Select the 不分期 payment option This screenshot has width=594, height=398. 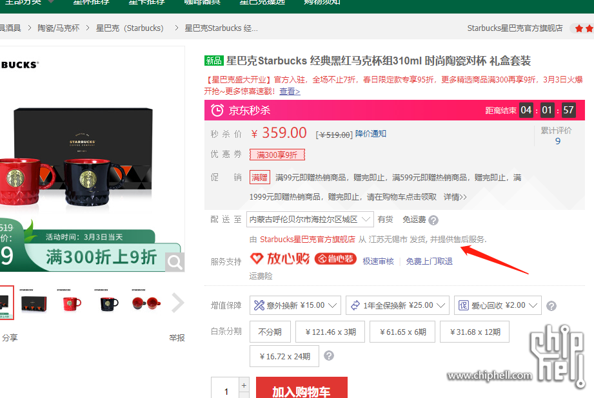pos(270,332)
